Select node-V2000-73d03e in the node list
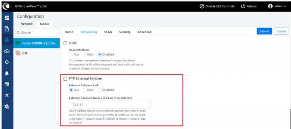Screen dimensions: 291x129 pos(37,43)
